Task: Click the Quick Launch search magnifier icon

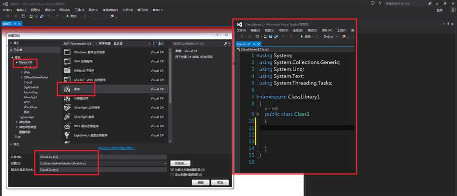Action: click(x=430, y=3)
